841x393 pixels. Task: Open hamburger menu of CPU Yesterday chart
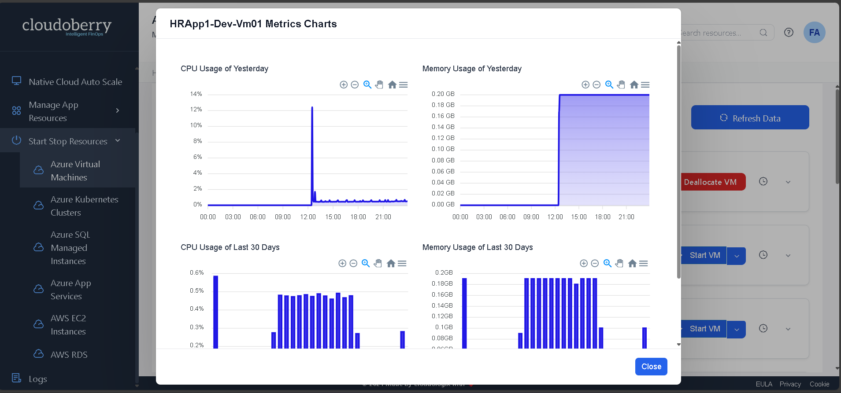click(403, 84)
